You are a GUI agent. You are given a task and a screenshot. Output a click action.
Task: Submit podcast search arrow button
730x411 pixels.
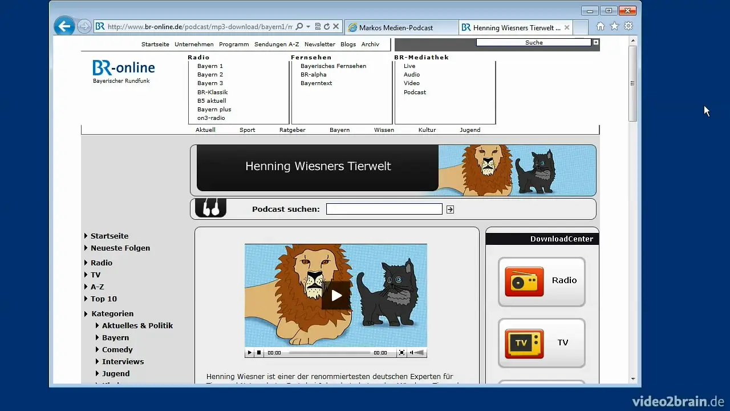pos(450,209)
